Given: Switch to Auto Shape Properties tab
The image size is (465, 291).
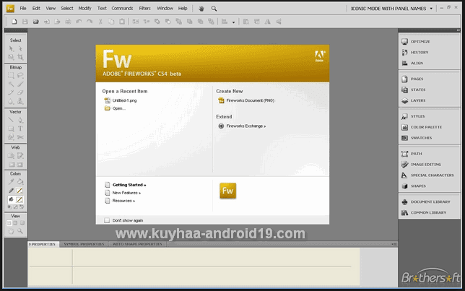Looking at the screenshot, I should [137, 244].
